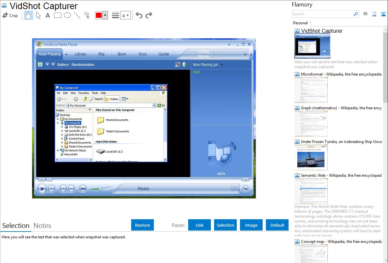Image resolution: width=388 pixels, height=263 pixels.
Task: Click the clock item in Now Playing List
Action: click(197, 72)
